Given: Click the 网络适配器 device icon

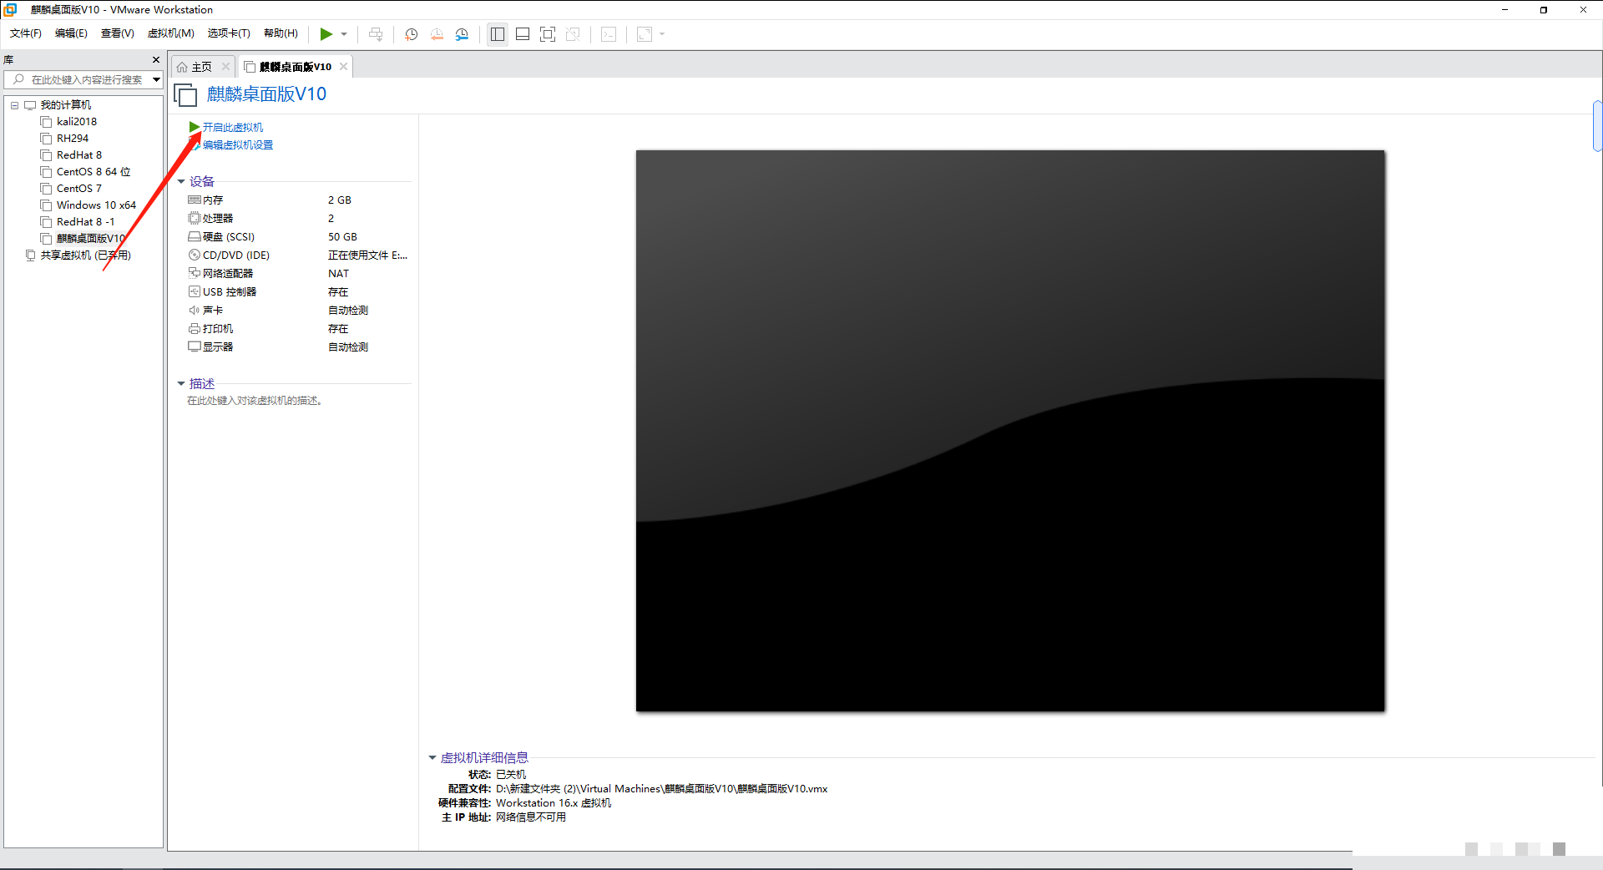Looking at the screenshot, I should pyautogui.click(x=195, y=274).
